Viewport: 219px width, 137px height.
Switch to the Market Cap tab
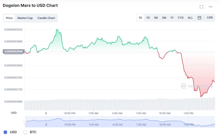25,18
